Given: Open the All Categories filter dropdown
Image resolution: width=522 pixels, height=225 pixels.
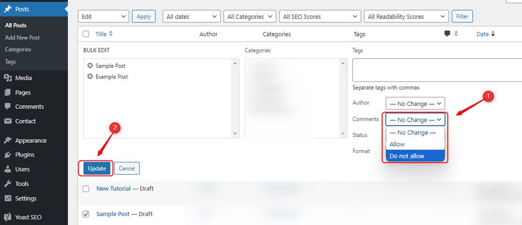Looking at the screenshot, I should click(250, 16).
